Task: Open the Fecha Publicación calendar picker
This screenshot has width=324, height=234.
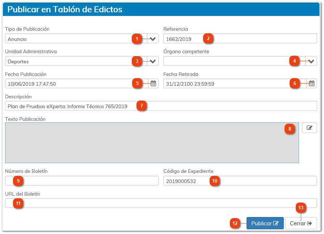Action: [x=153, y=83]
